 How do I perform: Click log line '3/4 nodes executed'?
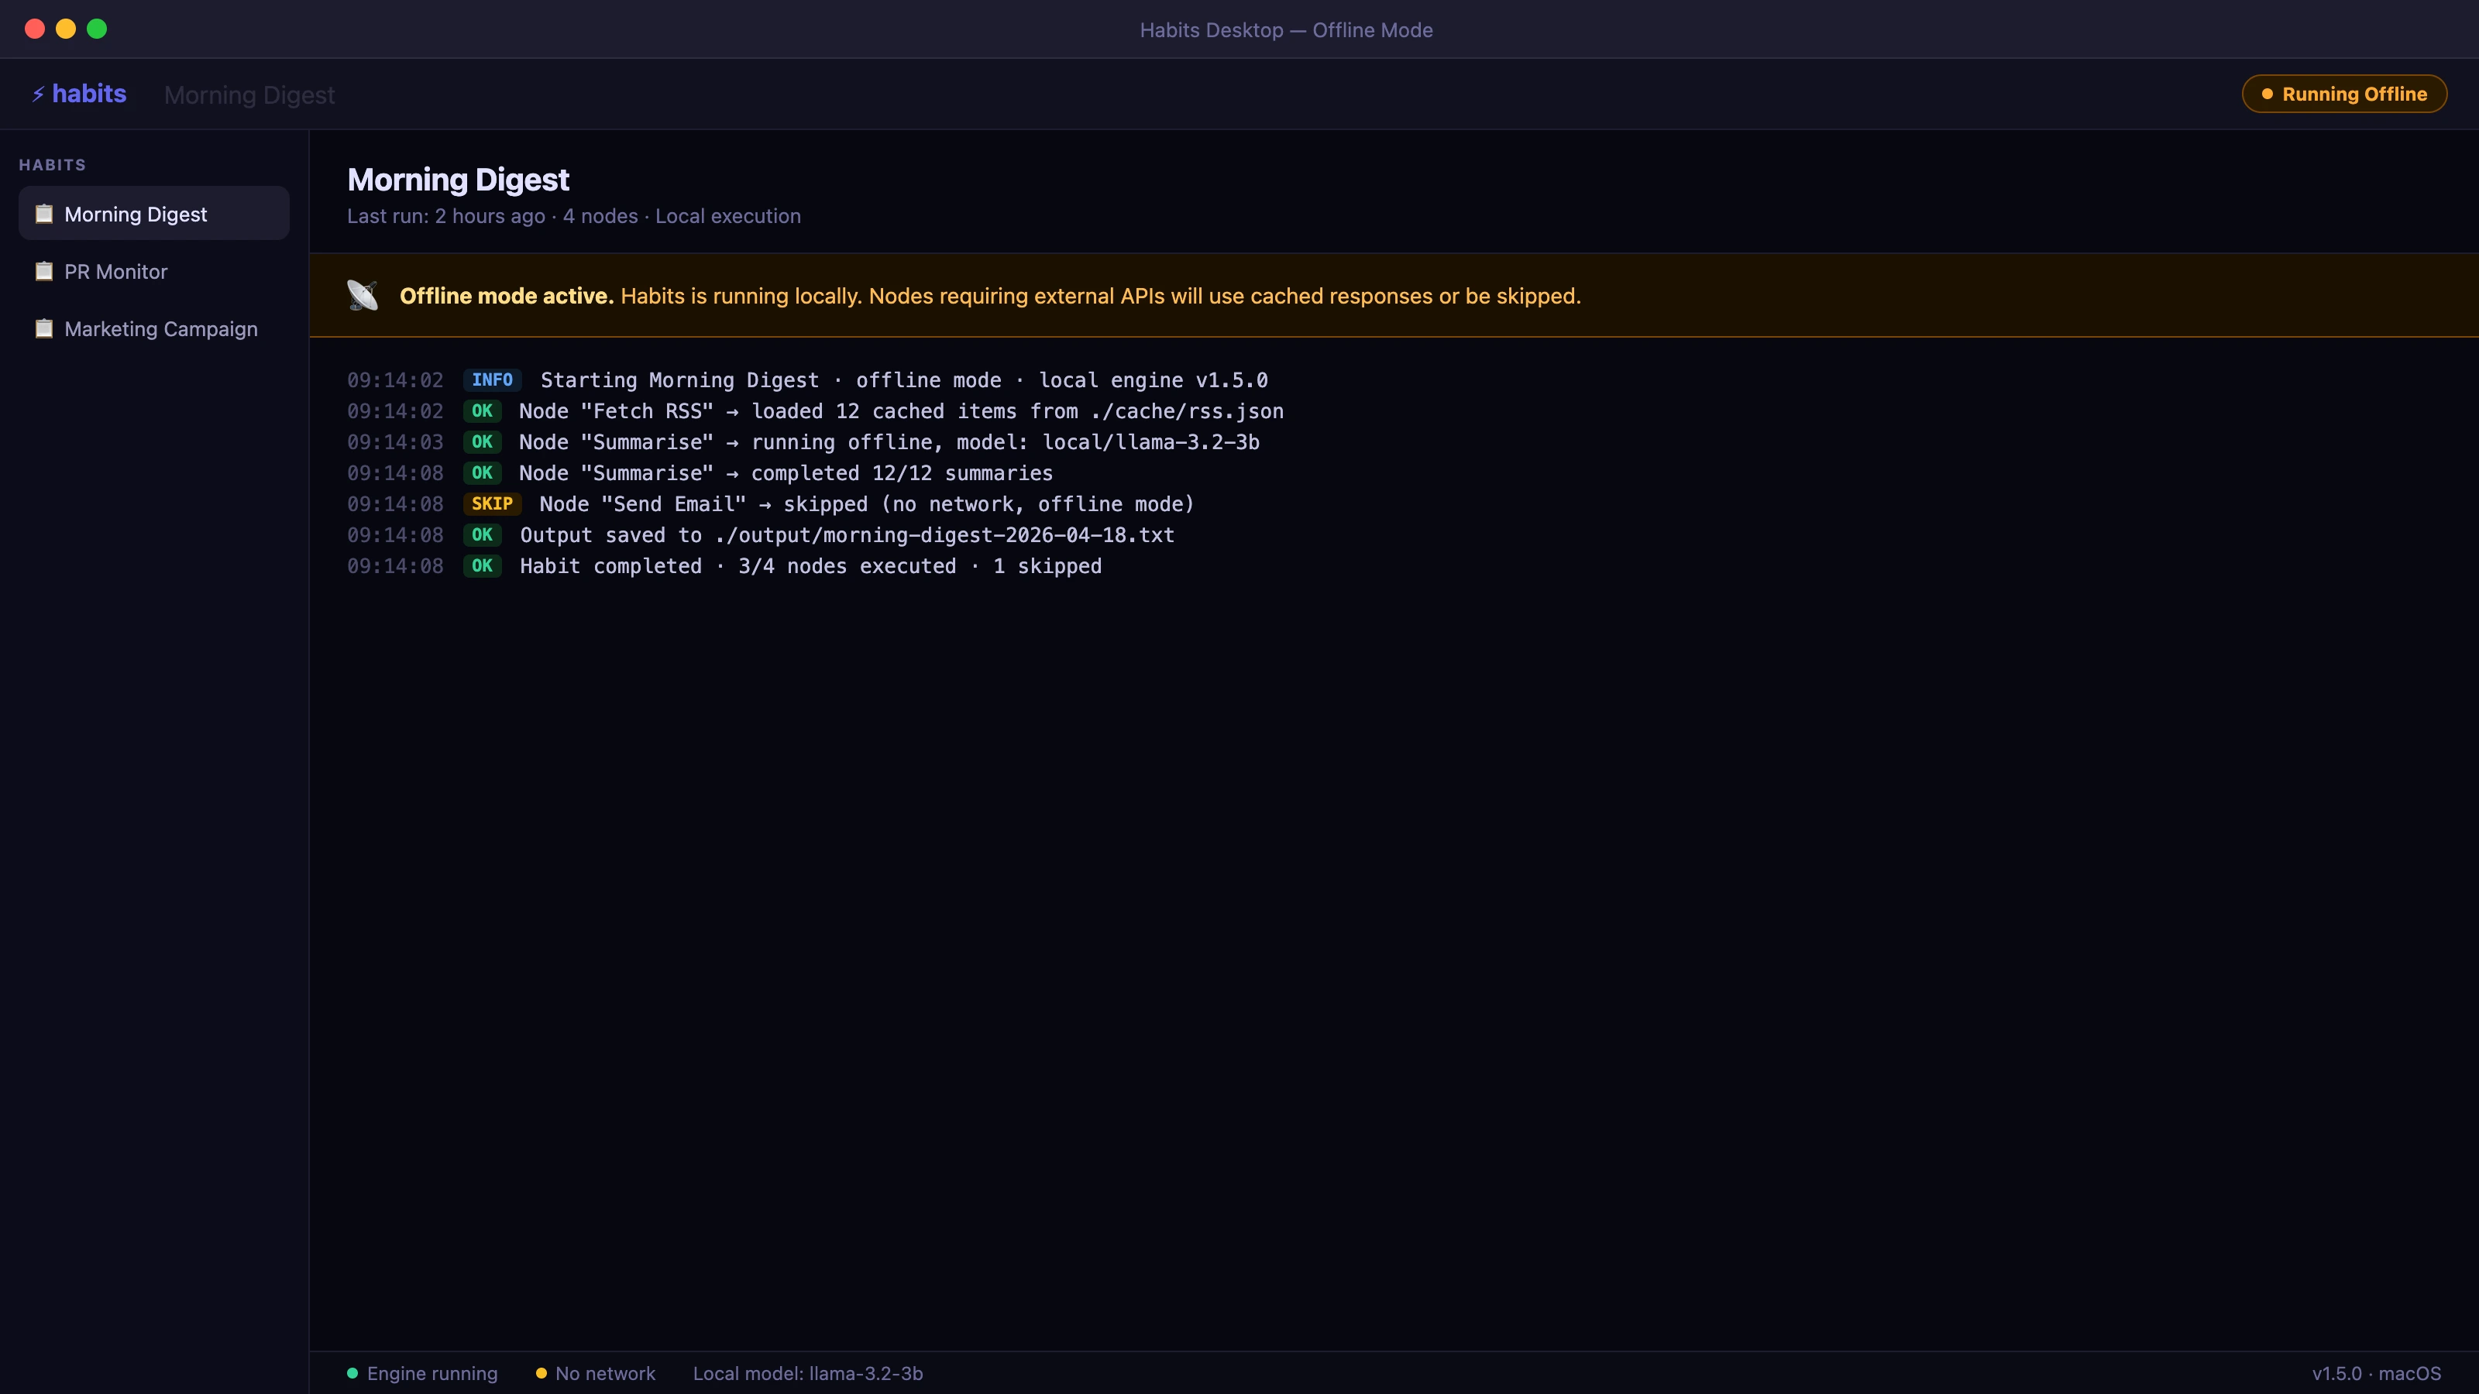pyautogui.click(x=810, y=565)
